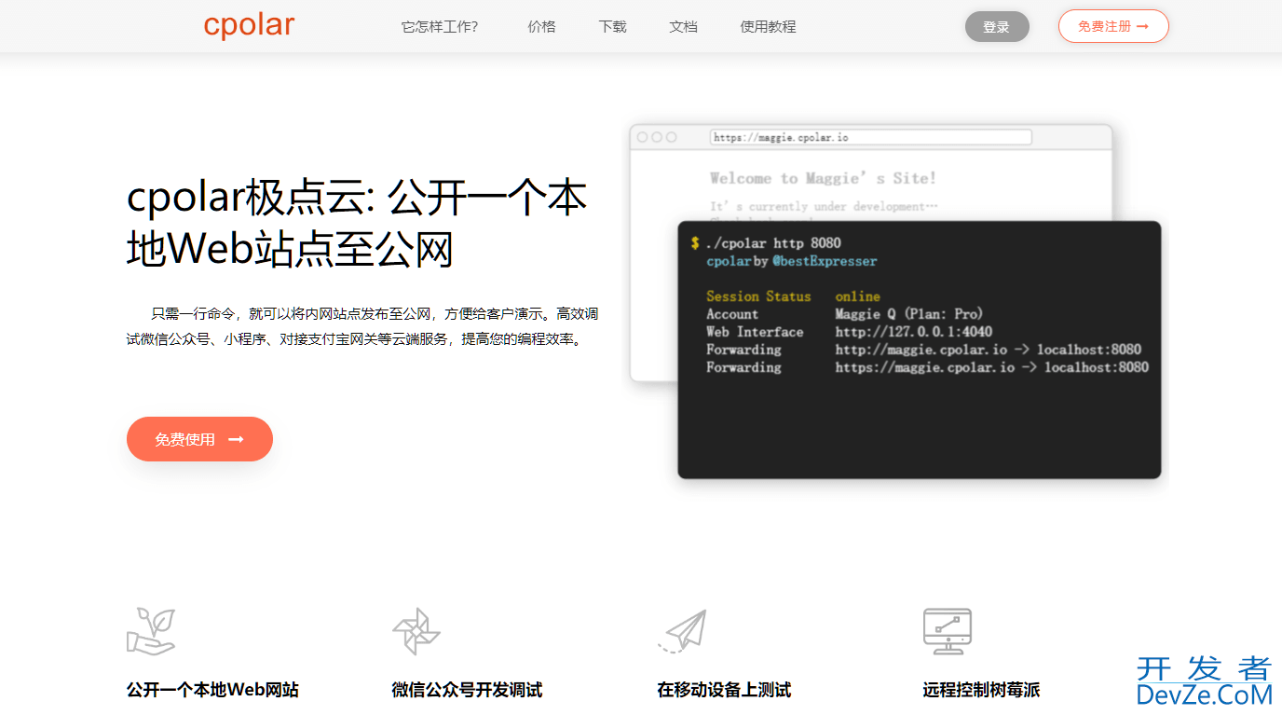Screen dimensions: 1282x715
Task: Click the paper plane icon above 在移动设备上测试
Action: coord(682,631)
